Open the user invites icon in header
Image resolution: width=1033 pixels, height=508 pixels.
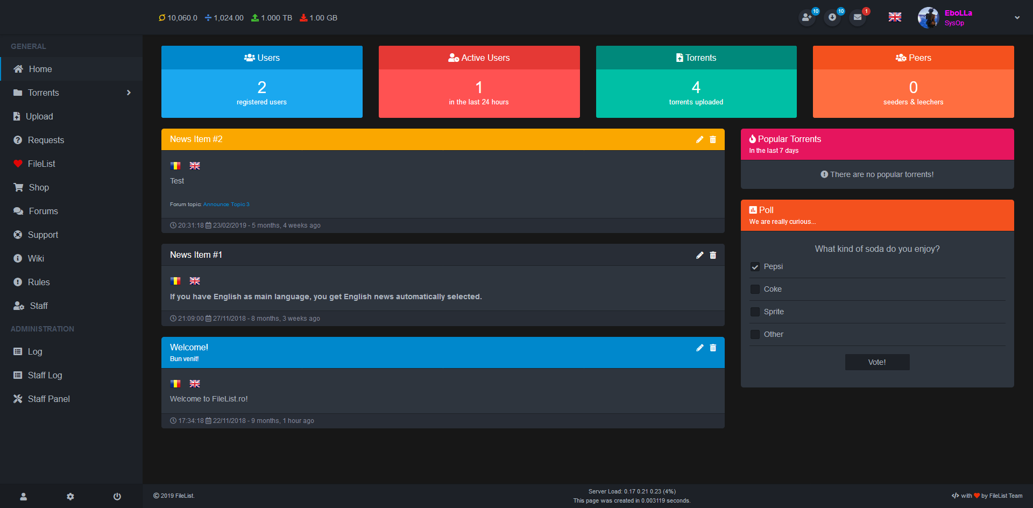point(806,17)
